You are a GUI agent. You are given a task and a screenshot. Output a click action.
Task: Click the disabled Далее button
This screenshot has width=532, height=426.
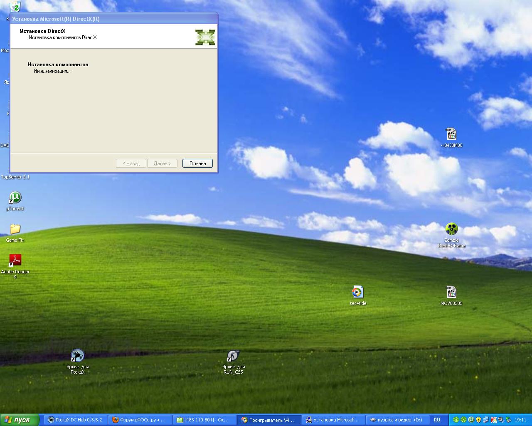[162, 163]
